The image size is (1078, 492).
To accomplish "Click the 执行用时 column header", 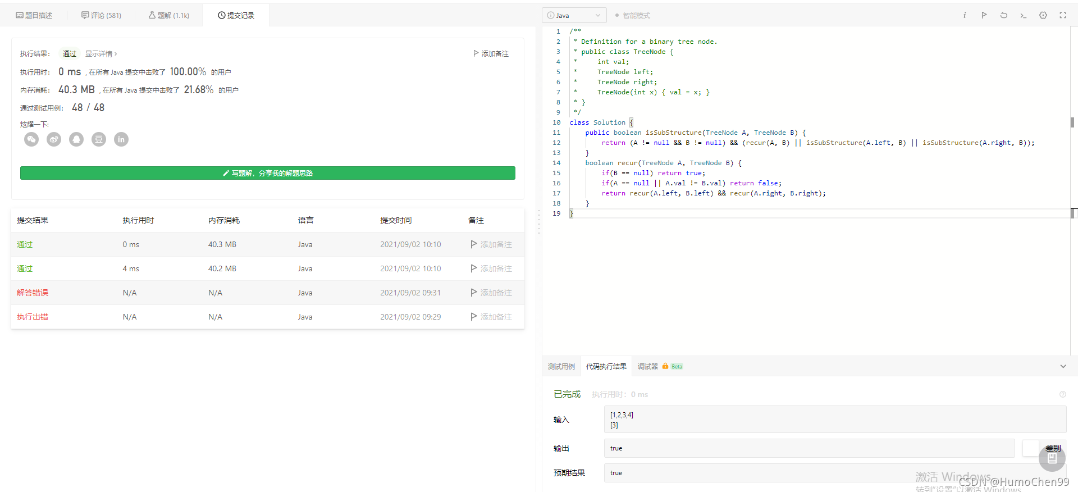I will [x=138, y=220].
